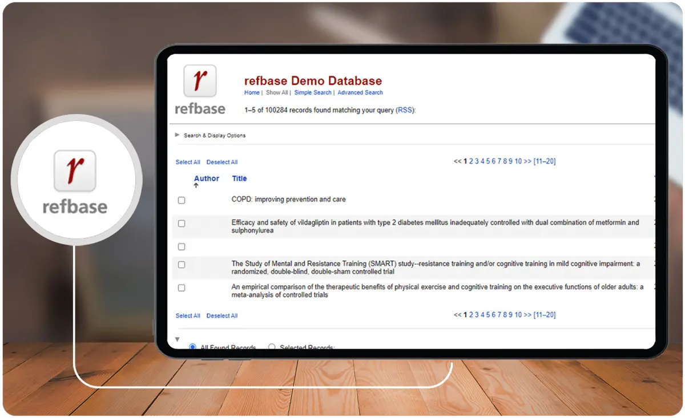Open the Home link
The width and height of the screenshot is (685, 418).
point(252,92)
